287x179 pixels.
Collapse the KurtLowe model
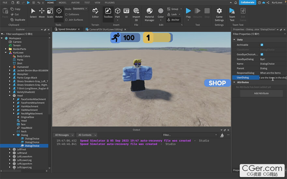(x=6, y=53)
